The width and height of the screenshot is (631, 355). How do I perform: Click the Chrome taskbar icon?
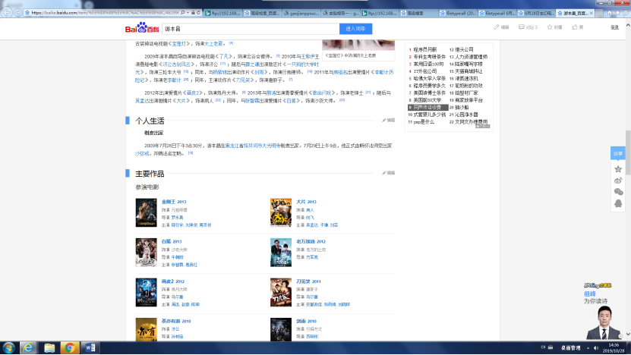point(70,347)
